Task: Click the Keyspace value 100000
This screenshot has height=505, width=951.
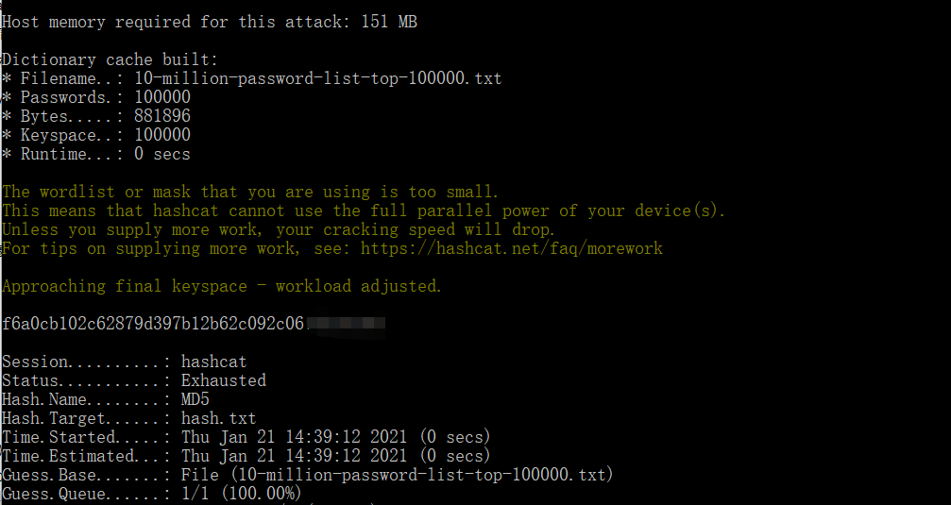Action: 161,135
